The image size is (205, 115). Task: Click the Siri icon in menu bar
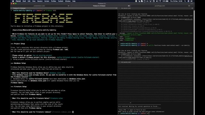tap(188, 1)
